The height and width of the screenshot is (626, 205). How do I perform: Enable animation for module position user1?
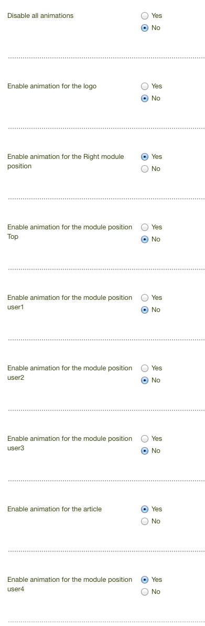(x=145, y=298)
